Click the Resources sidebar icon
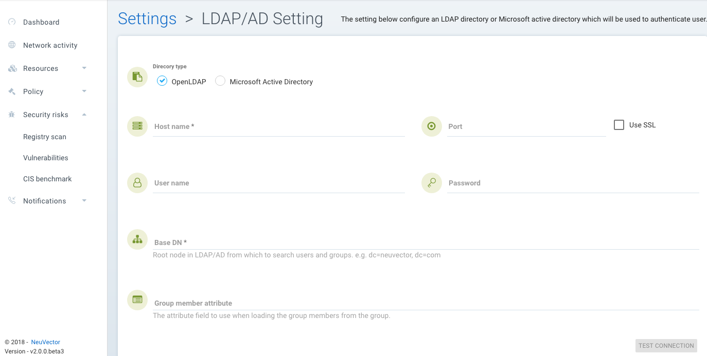Screen dimensions: 707x356 [x=11, y=68]
